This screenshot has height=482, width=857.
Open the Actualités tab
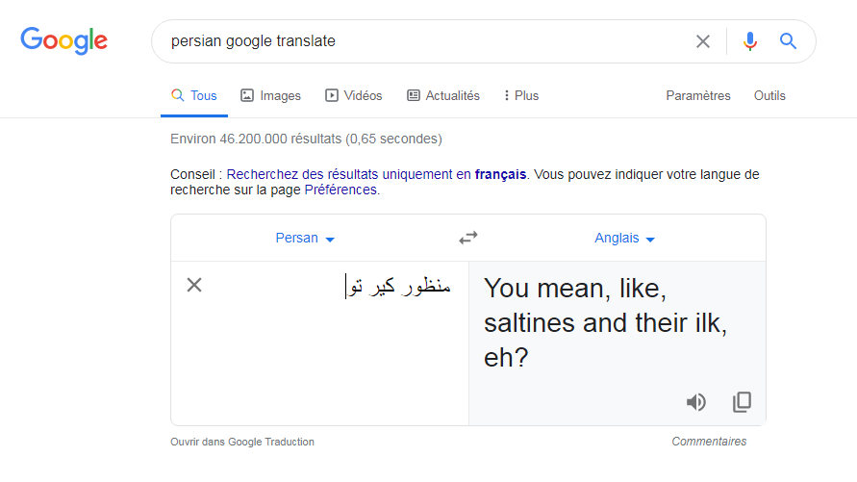[443, 95]
